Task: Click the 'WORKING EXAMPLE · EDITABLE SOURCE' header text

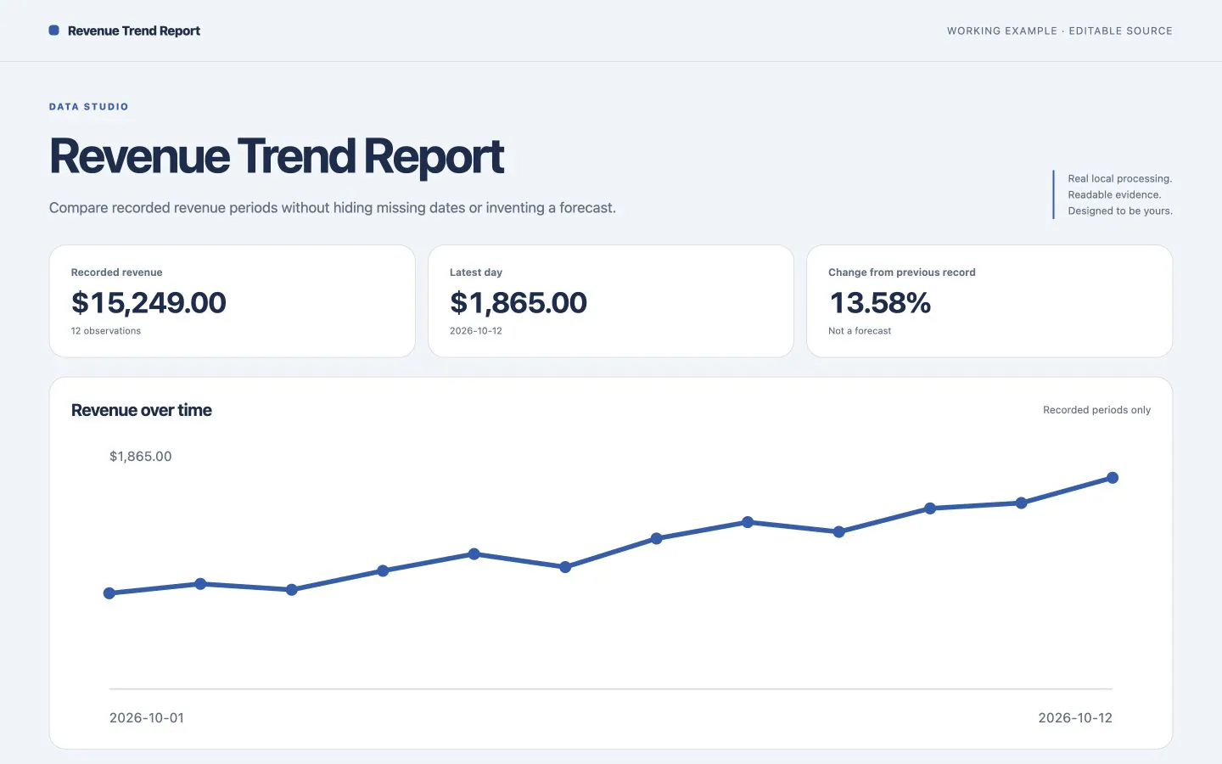Action: pos(1060,31)
